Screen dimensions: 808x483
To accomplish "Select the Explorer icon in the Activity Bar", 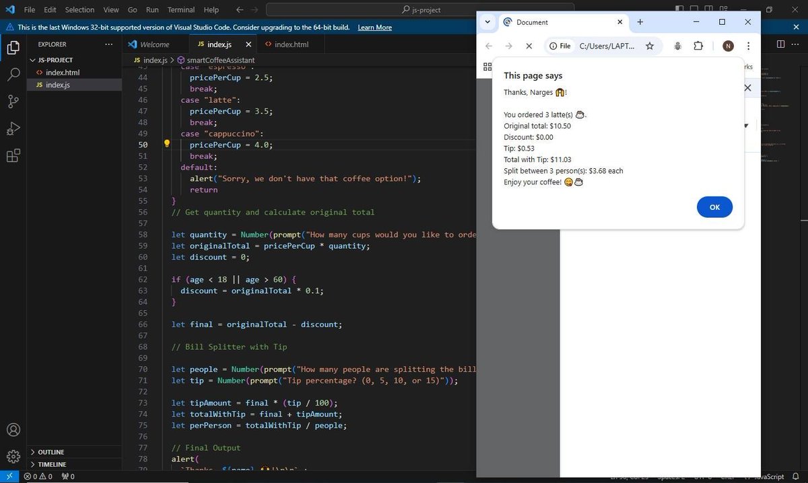I will (x=13, y=48).
